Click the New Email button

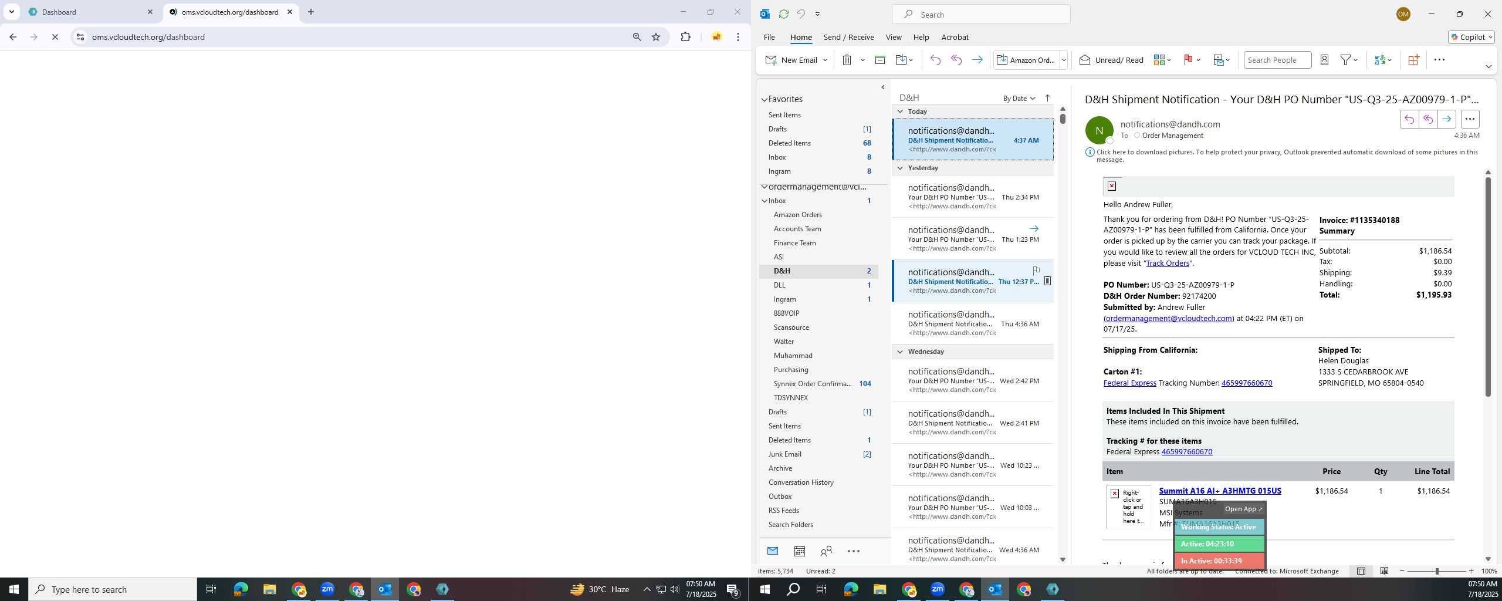792,60
